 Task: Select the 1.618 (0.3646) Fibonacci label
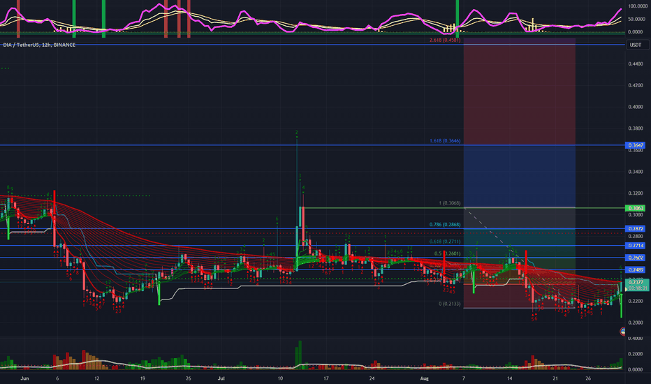coord(445,141)
